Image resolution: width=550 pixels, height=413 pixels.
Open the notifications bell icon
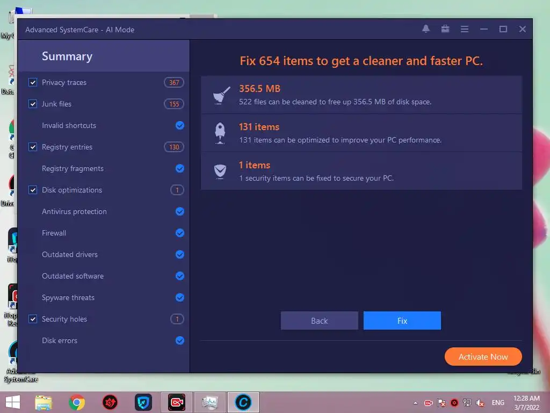point(426,29)
